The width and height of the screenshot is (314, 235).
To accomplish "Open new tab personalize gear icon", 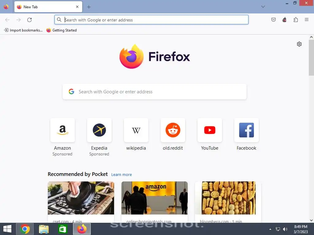I will point(299,44).
